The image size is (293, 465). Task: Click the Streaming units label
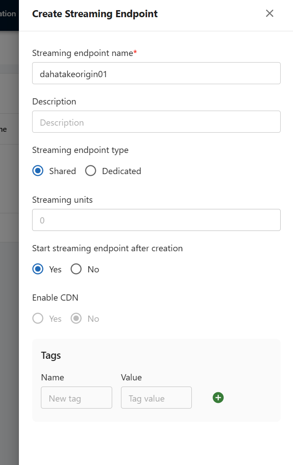tap(62, 200)
